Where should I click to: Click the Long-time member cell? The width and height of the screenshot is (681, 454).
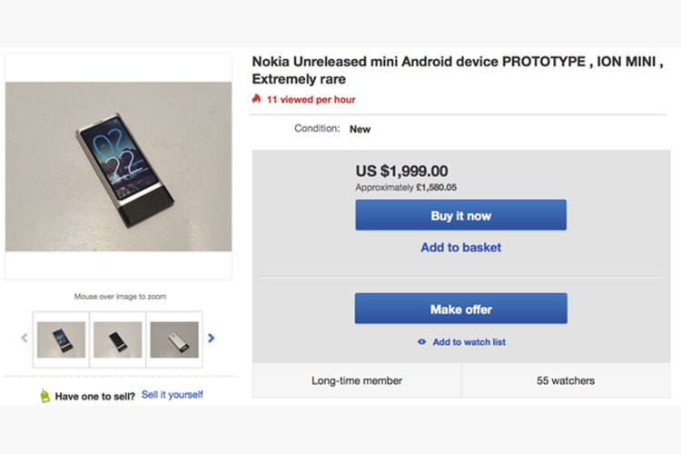[x=357, y=380]
